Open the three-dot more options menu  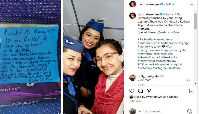click(191, 4)
